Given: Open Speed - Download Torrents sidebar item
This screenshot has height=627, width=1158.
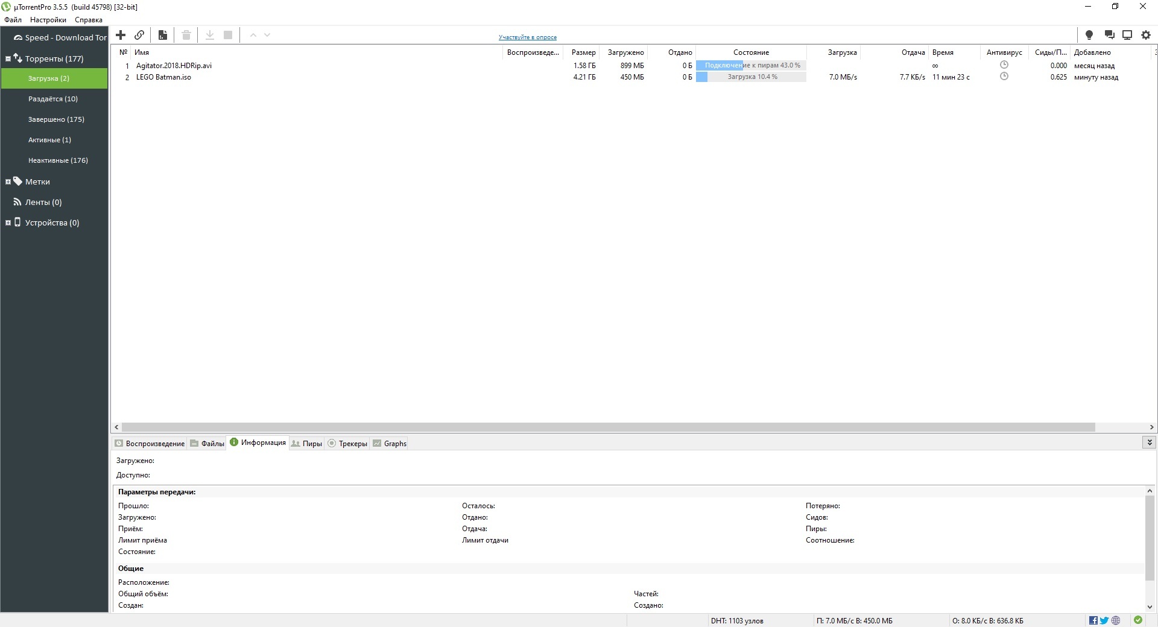Looking at the screenshot, I should click(x=60, y=37).
